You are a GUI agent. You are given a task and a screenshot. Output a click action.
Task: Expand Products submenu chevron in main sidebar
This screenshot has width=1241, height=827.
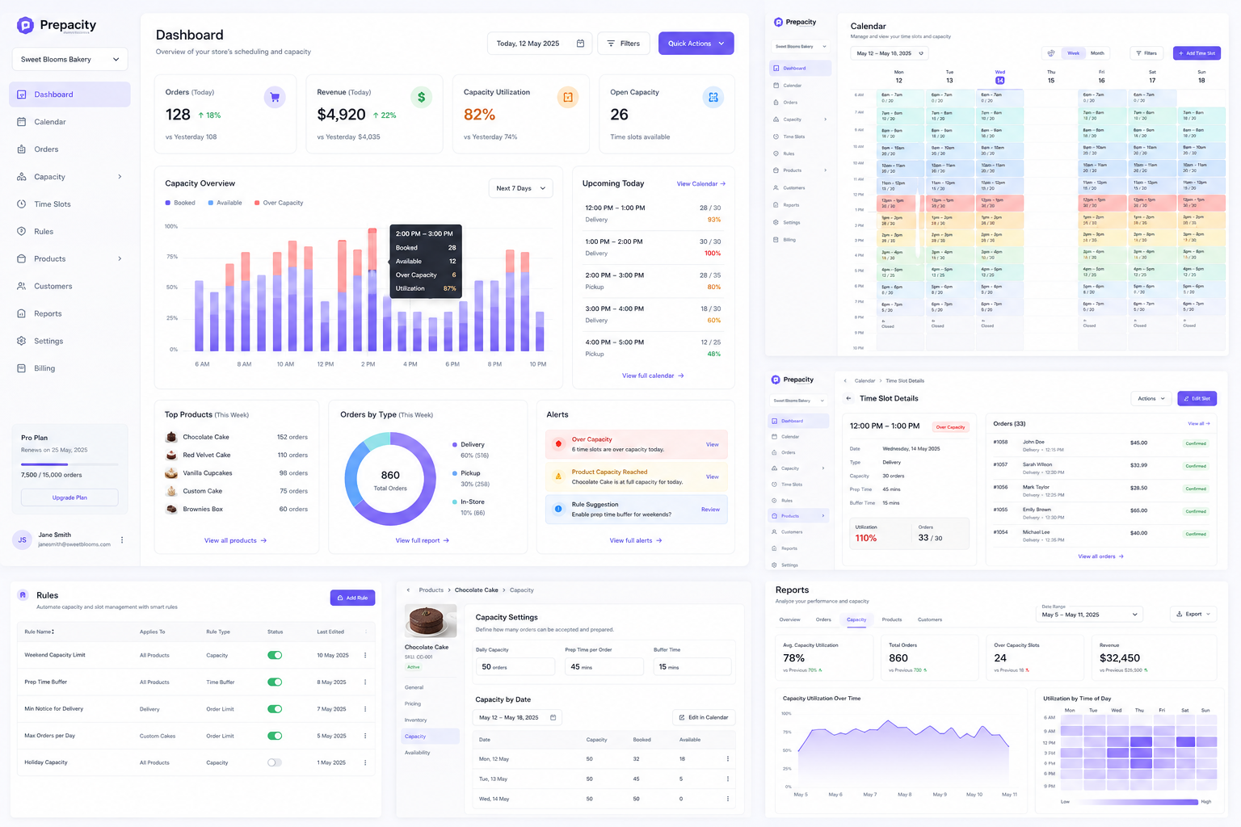pos(120,259)
